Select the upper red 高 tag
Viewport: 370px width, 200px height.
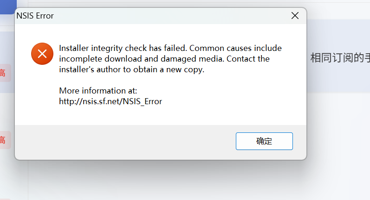click(x=4, y=73)
